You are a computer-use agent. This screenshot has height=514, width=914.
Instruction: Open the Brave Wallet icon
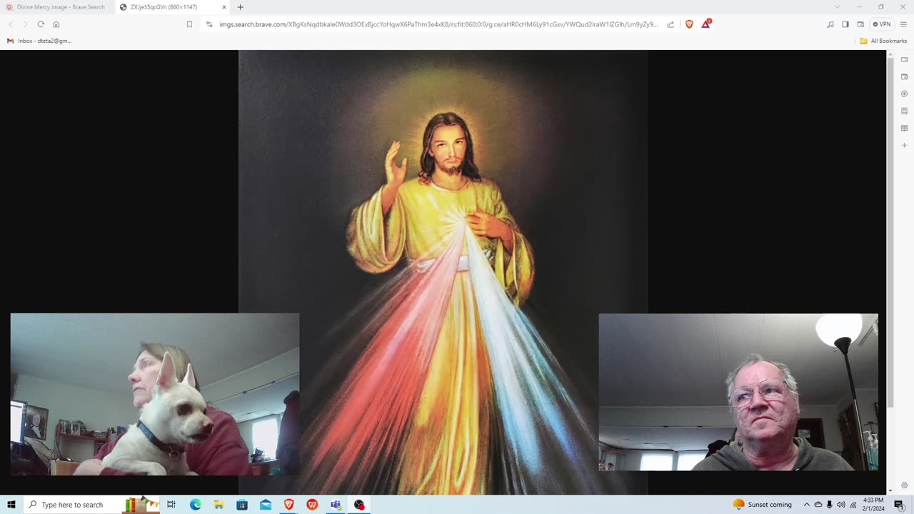[x=860, y=24]
